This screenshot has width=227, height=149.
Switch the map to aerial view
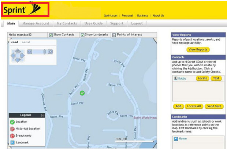(26, 42)
